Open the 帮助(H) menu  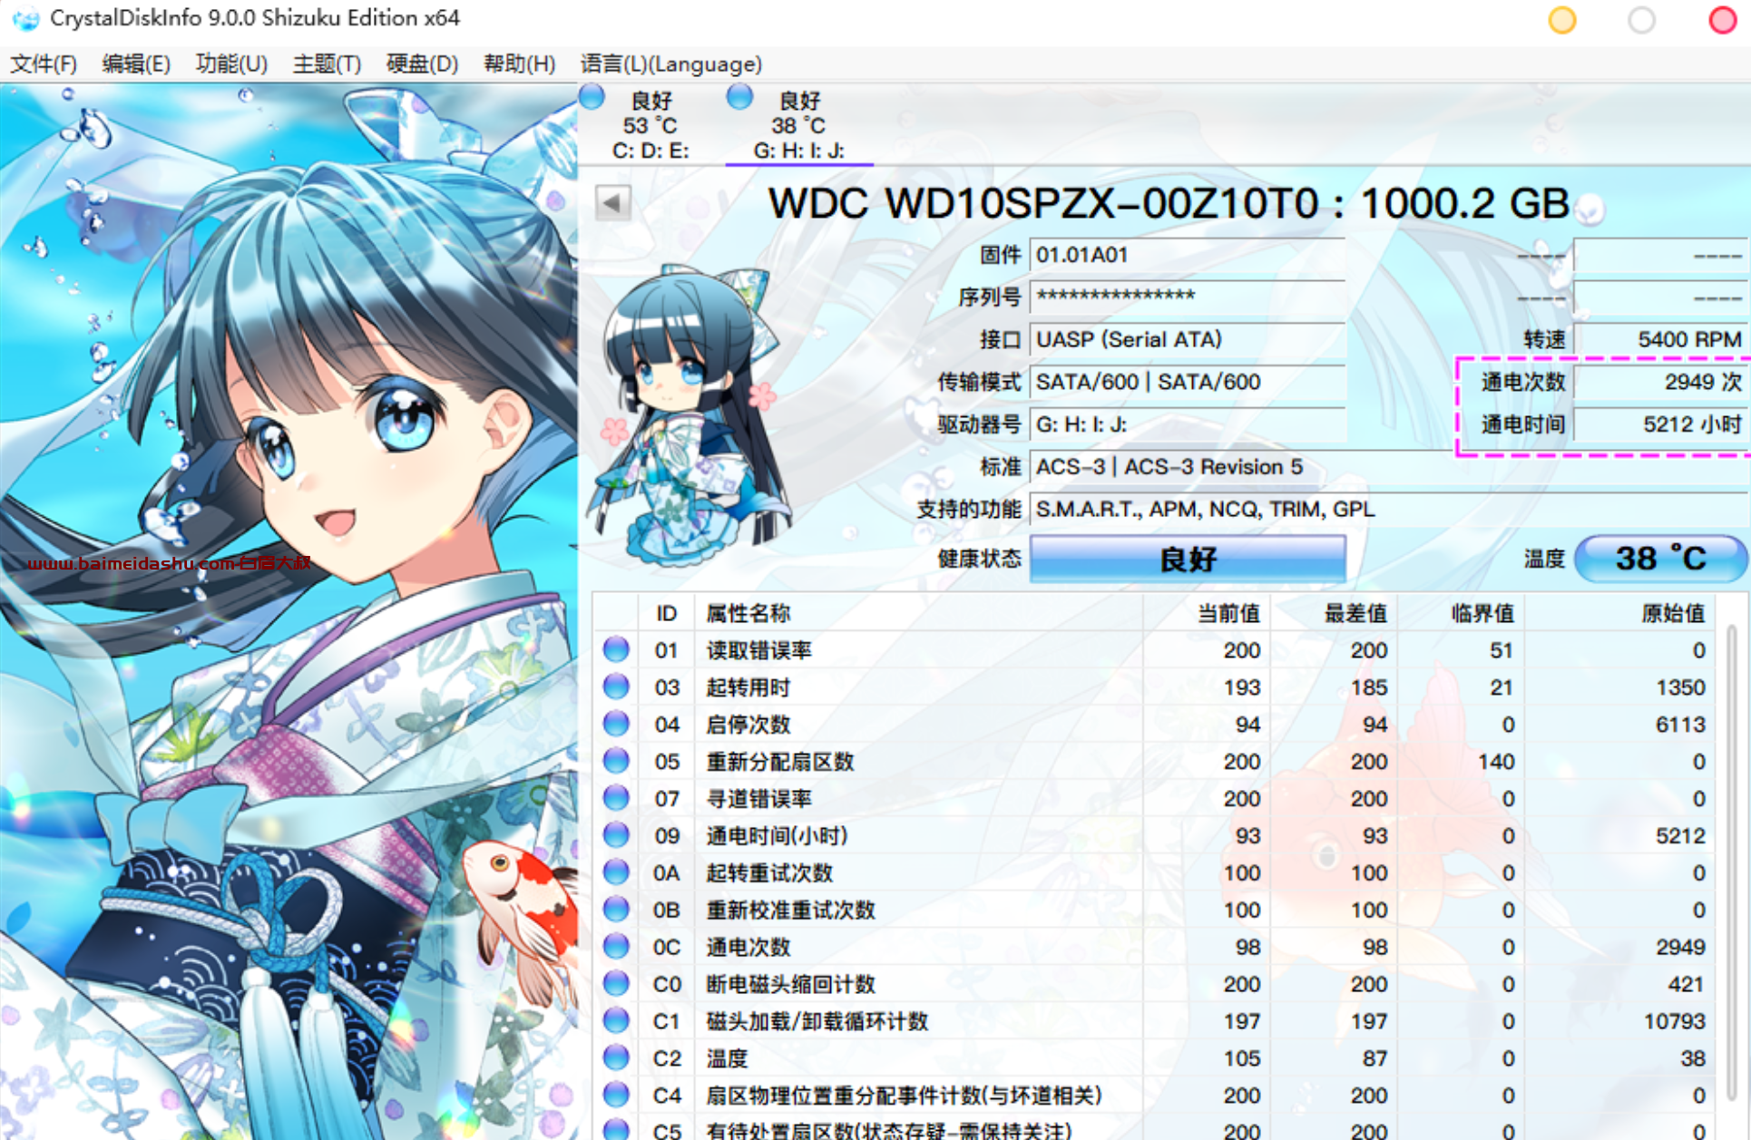(519, 64)
